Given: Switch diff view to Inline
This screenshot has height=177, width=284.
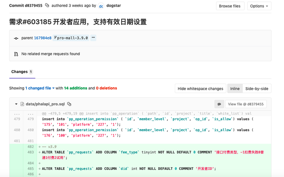Looking at the screenshot, I should (x=235, y=88).
